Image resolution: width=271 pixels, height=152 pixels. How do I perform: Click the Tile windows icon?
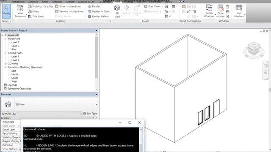[x=227, y=16]
